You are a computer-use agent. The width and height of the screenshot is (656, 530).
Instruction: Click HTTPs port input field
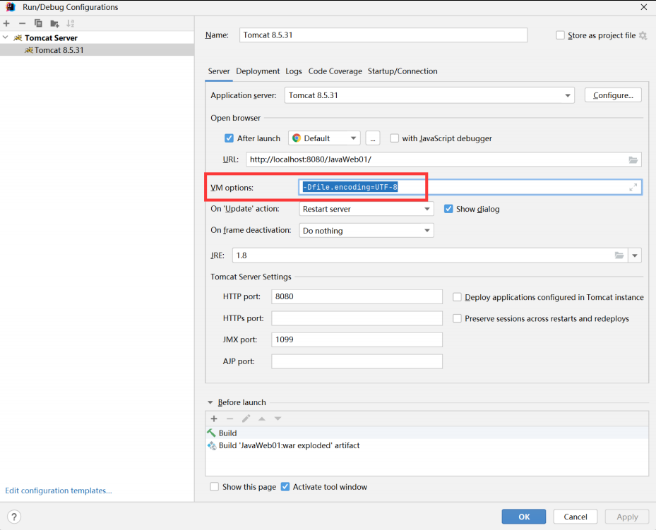pos(357,318)
